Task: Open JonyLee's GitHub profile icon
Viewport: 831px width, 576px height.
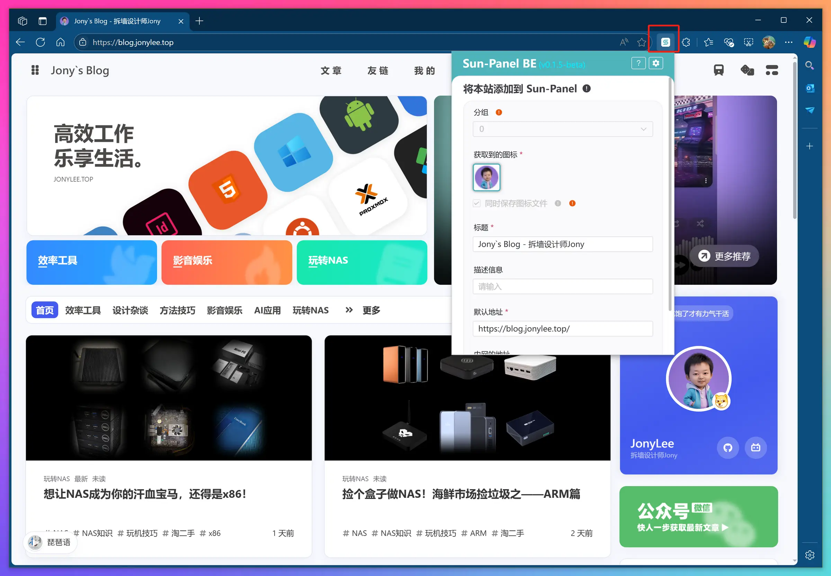Action: [728, 448]
